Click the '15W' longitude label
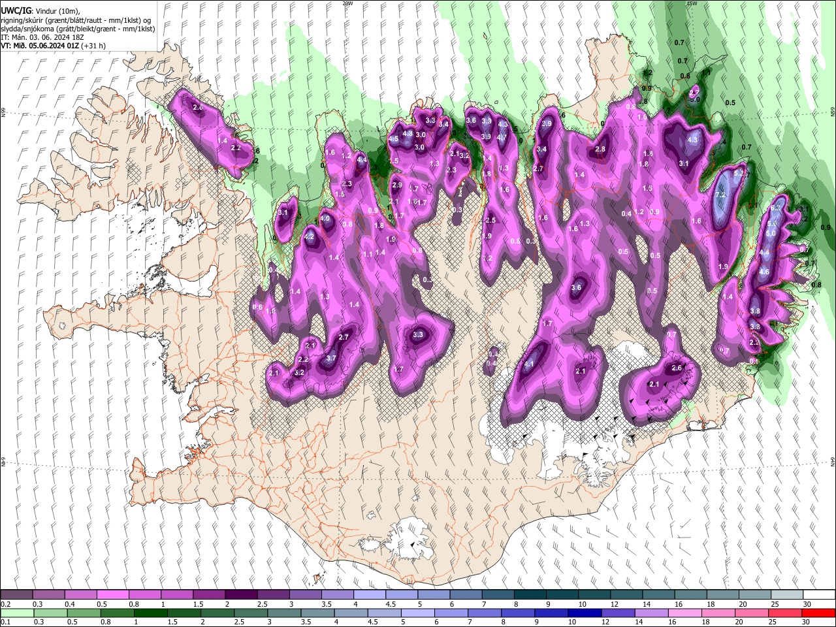 (692, 3)
